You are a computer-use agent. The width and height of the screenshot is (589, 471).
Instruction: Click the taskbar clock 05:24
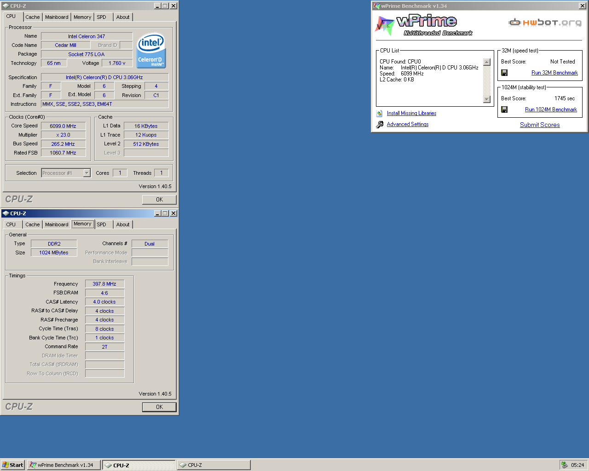(577, 465)
